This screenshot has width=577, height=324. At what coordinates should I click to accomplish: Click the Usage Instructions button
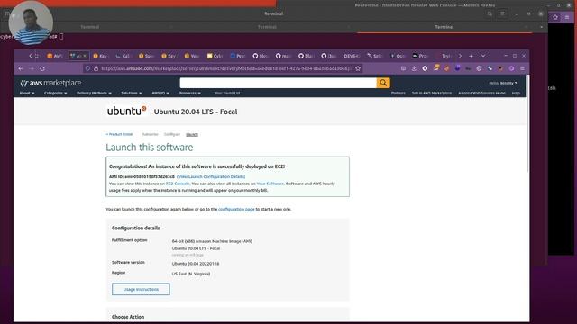[x=141, y=289]
